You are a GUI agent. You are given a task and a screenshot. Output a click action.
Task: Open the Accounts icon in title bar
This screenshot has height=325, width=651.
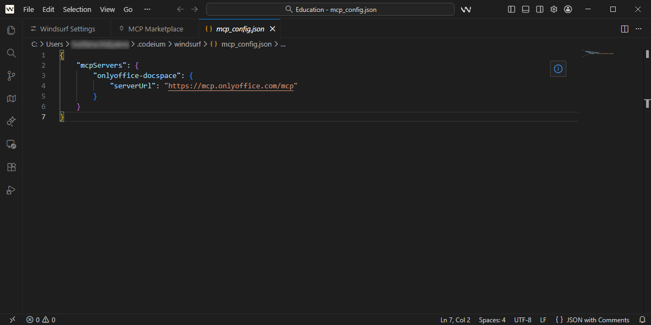click(x=567, y=9)
